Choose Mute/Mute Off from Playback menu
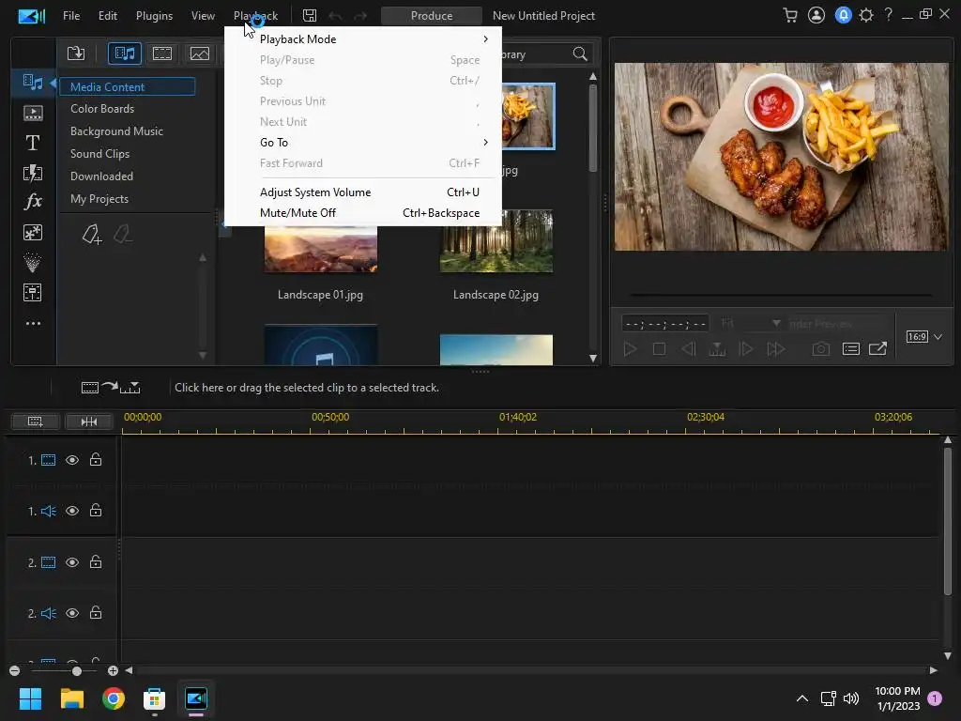 click(297, 213)
